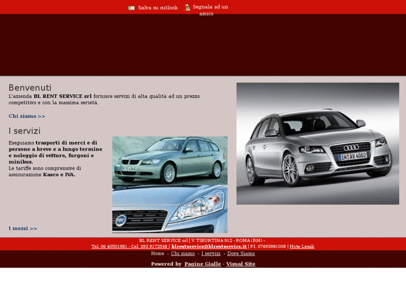Open Dove Siamo in footer menu

241,254
